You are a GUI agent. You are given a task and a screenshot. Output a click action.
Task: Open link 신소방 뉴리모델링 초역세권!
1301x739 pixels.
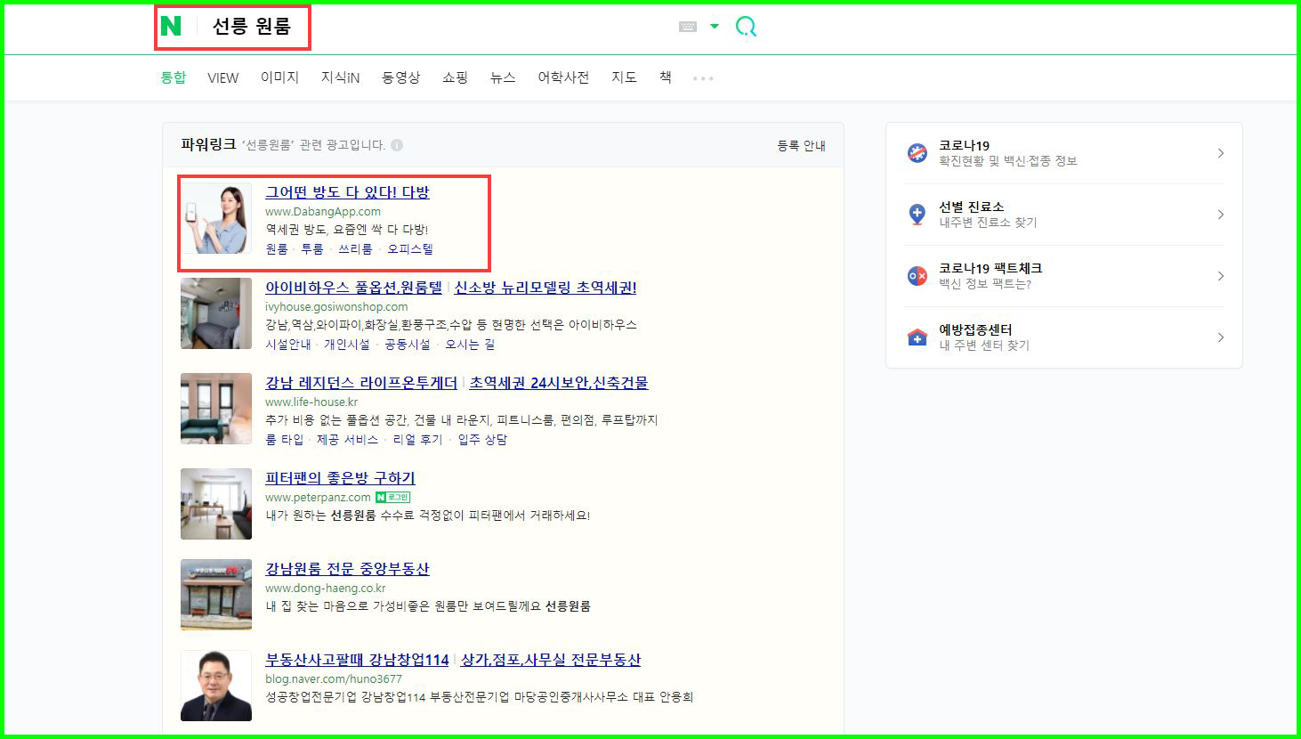[545, 288]
